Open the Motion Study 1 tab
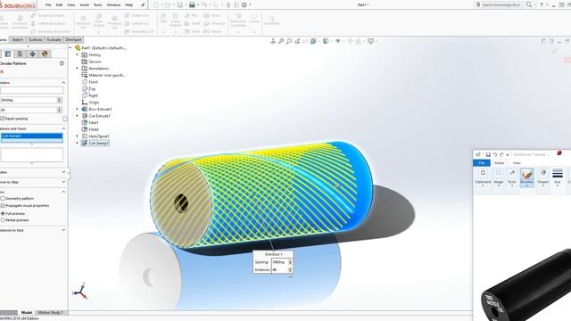 pos(51,313)
